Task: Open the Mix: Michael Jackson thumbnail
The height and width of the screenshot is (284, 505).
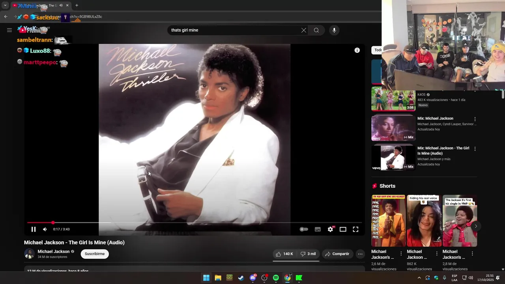Action: pos(393,128)
